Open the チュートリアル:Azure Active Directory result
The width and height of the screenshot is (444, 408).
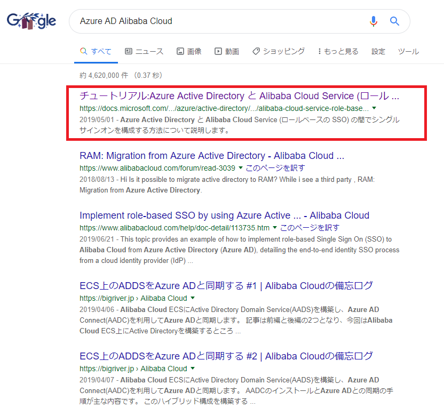coord(239,96)
